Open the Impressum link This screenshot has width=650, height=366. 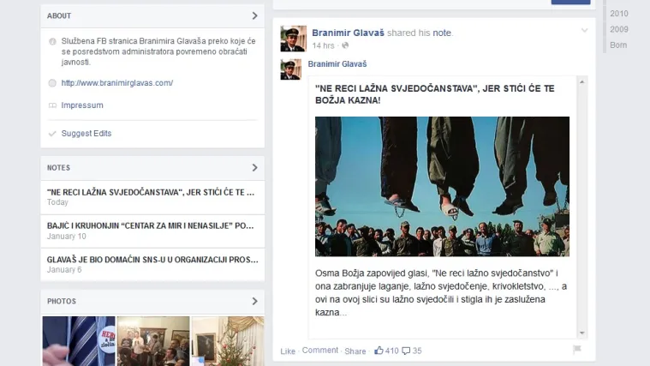point(82,105)
